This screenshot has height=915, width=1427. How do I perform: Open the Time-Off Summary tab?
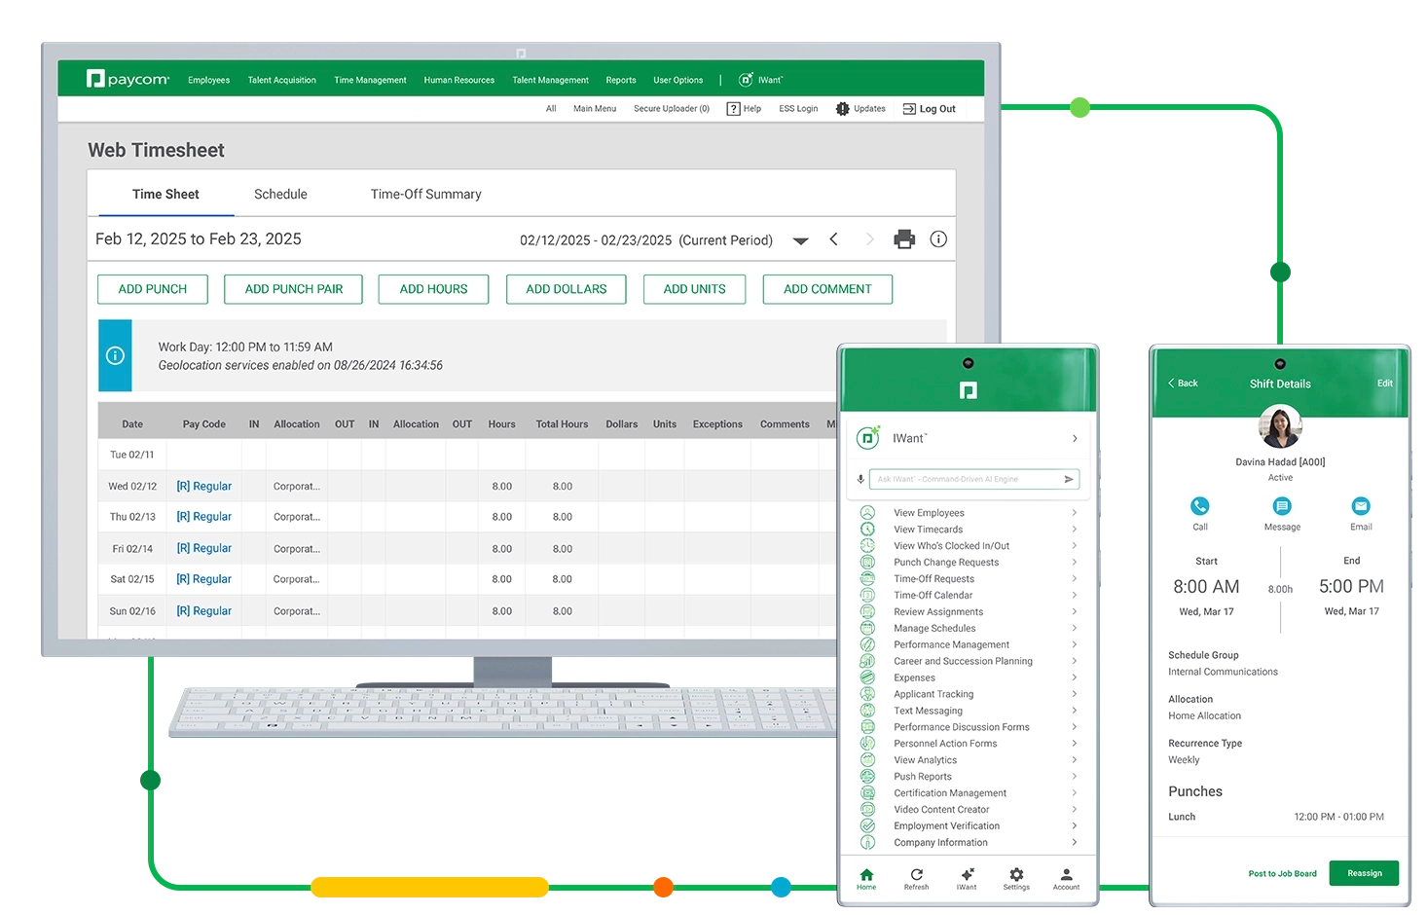425,195
